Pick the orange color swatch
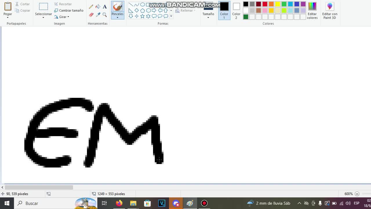Viewport: 371px width, 209px height. [271, 4]
